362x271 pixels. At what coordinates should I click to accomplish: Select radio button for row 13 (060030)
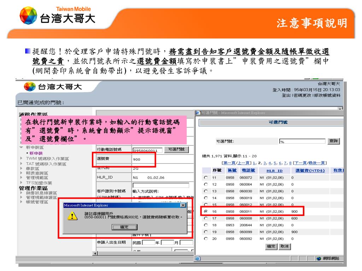[x=206, y=191]
